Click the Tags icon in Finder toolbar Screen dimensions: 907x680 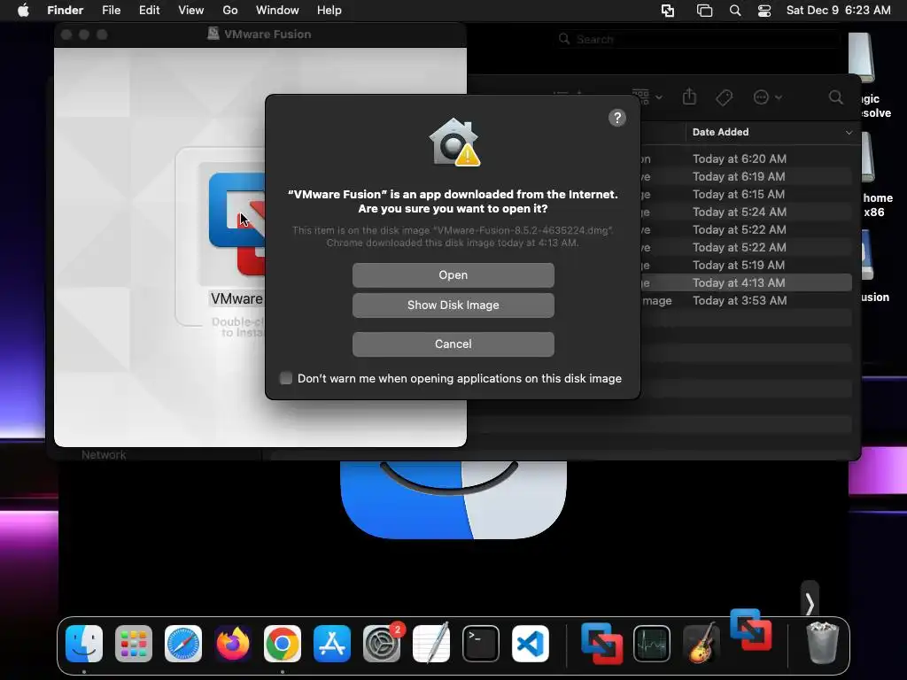[725, 97]
